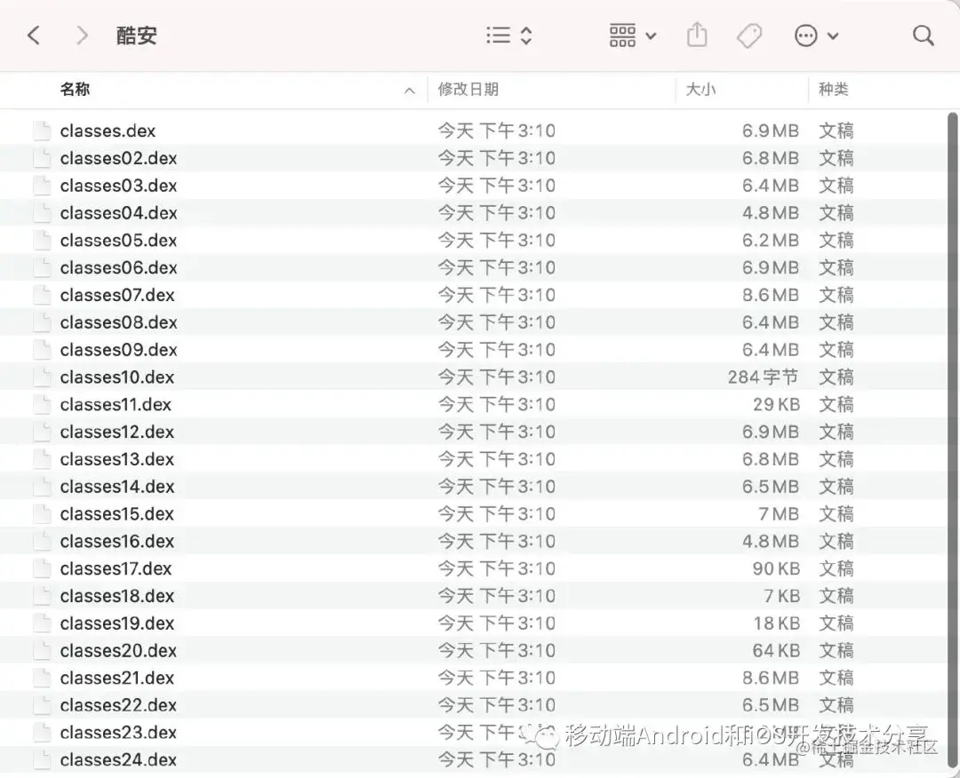Screen dimensions: 960x778
Task: Click the file icon of classes06.dex
Action: [43, 268]
